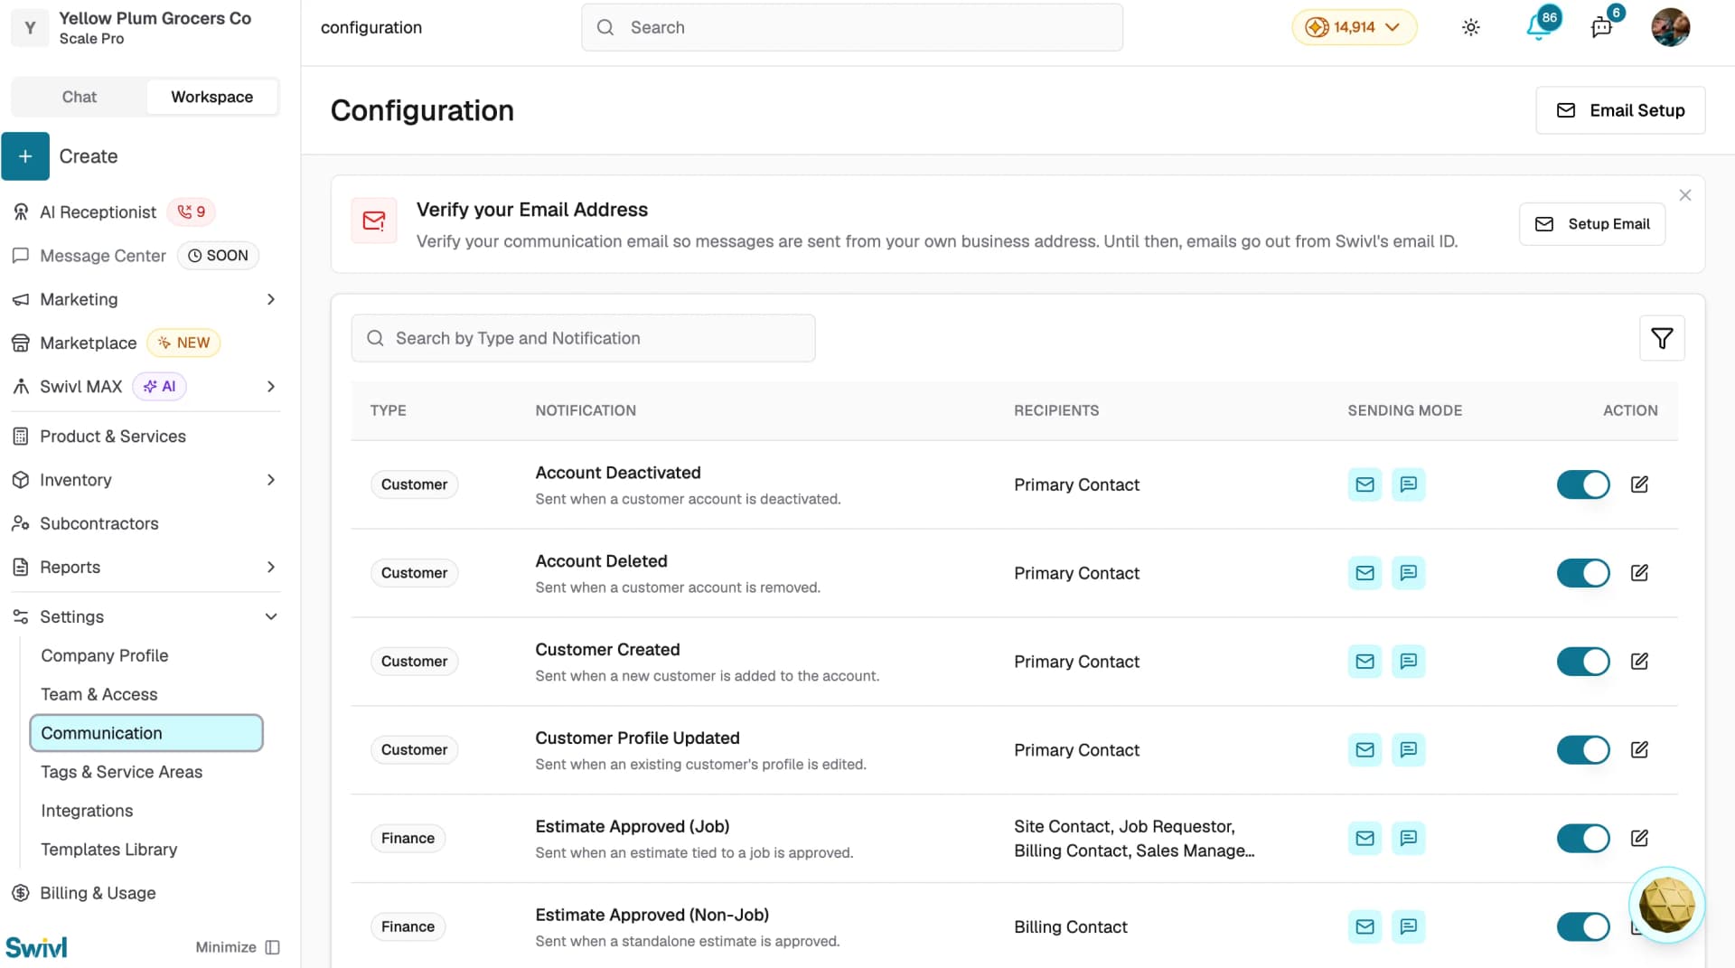Collapse the Settings section chevron
The width and height of the screenshot is (1735, 968).
[x=270, y=616]
